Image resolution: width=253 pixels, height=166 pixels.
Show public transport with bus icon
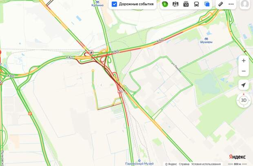[196, 4]
